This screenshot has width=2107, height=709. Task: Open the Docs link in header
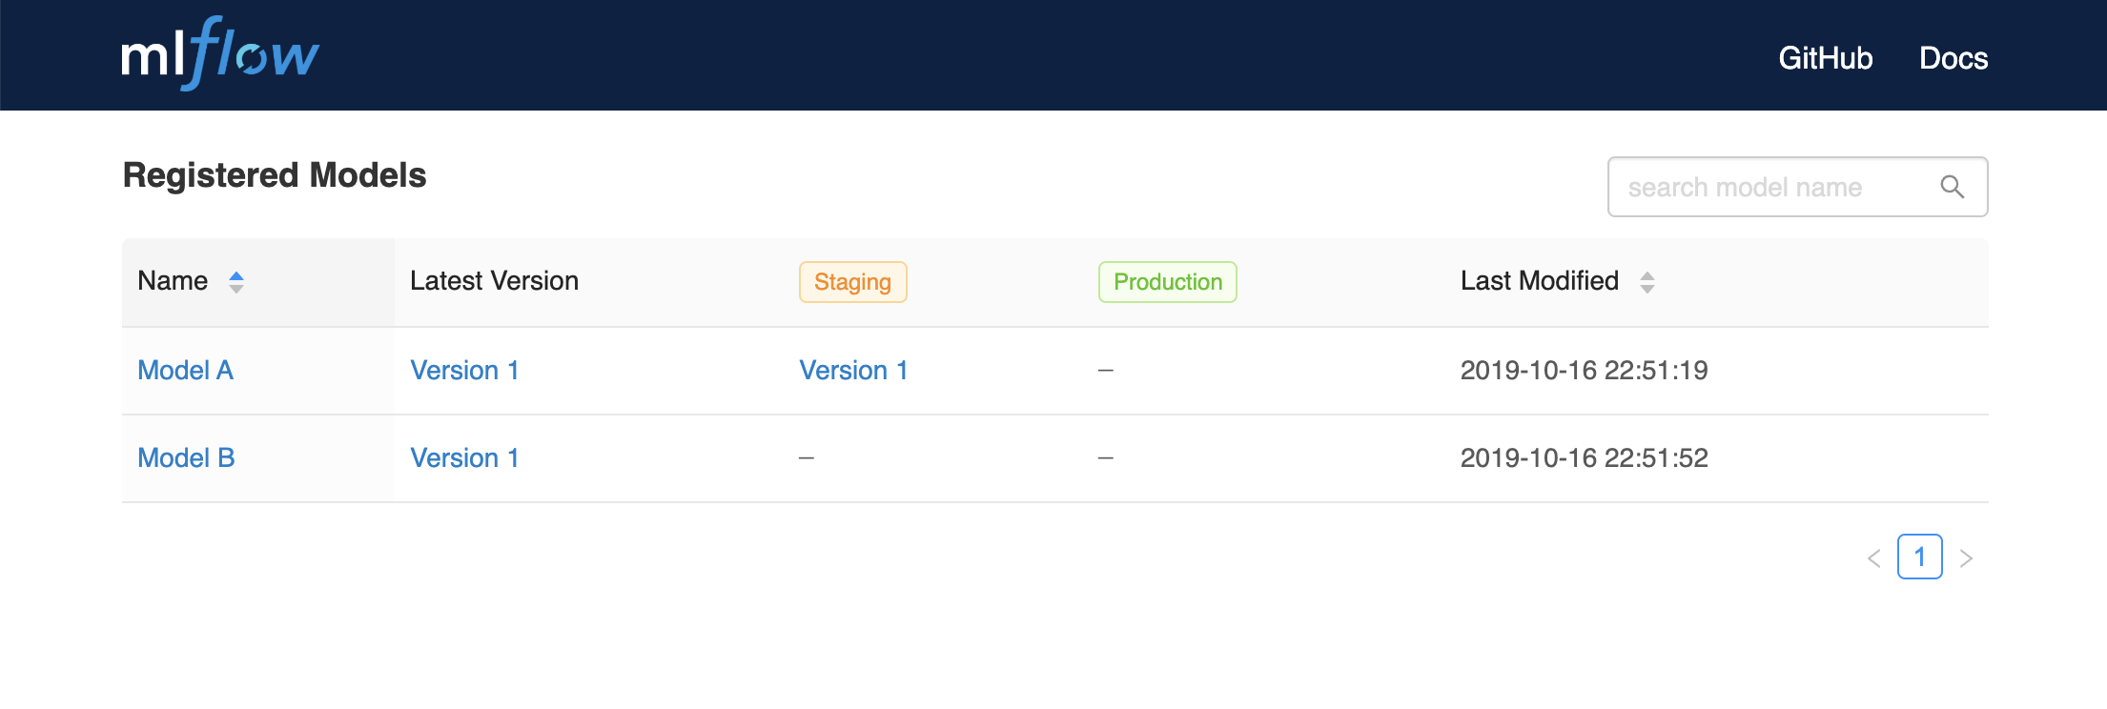[x=1953, y=58]
